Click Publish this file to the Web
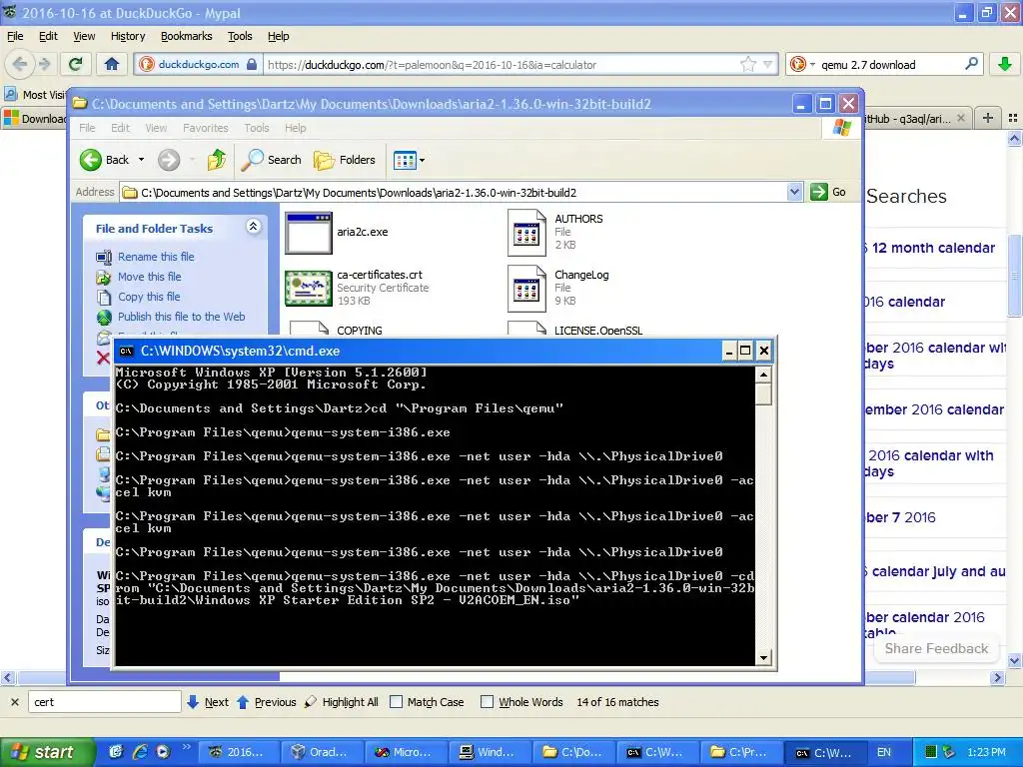Viewport: 1023px width, 767px height. tap(182, 317)
